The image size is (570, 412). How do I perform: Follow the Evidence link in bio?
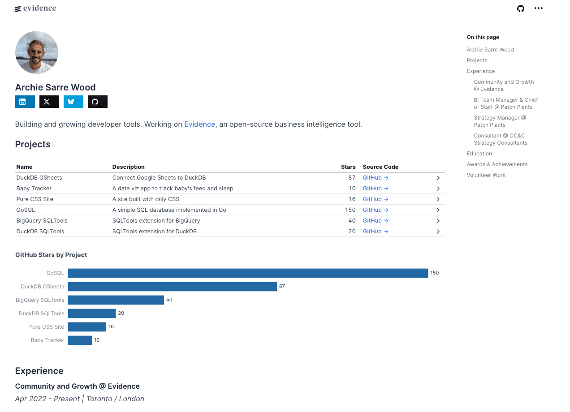coord(199,124)
